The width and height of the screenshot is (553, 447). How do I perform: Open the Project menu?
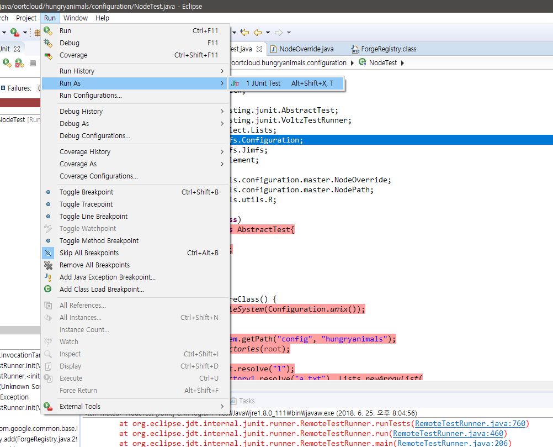point(26,18)
